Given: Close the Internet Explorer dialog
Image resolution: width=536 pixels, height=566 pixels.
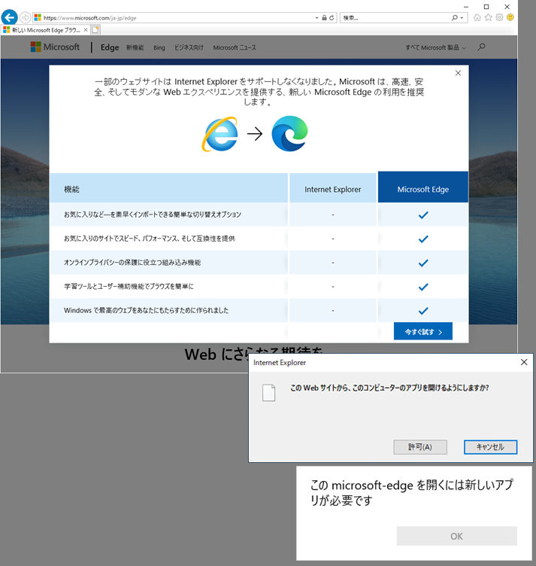Looking at the screenshot, I should pyautogui.click(x=524, y=362).
